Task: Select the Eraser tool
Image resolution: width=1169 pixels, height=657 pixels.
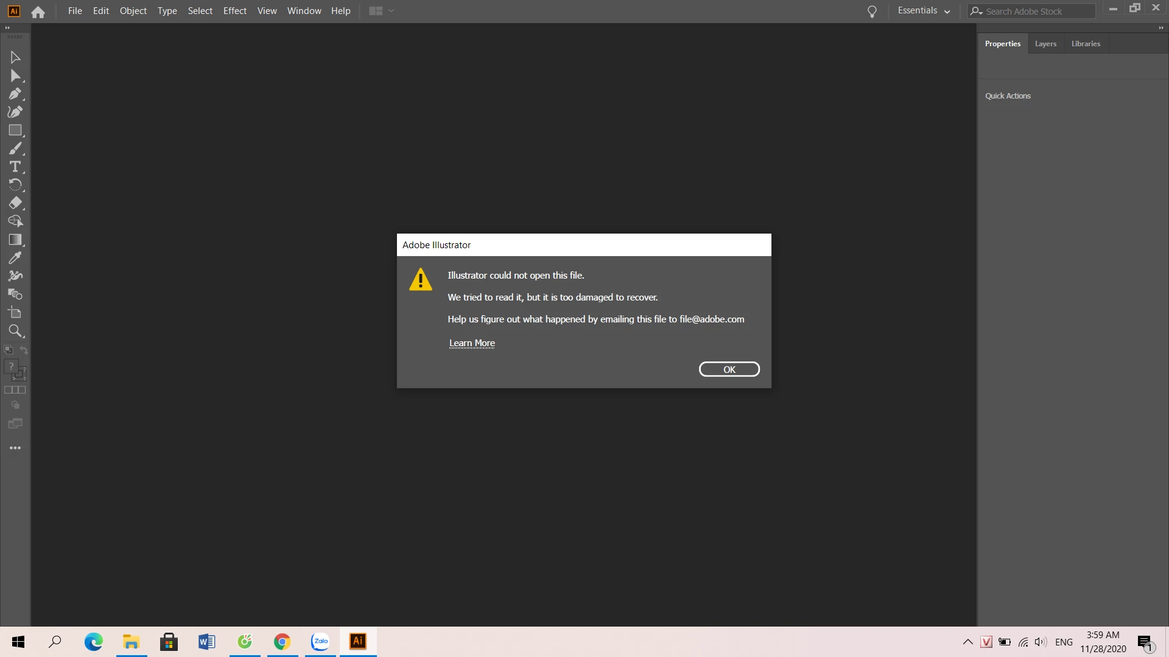Action: coord(15,203)
